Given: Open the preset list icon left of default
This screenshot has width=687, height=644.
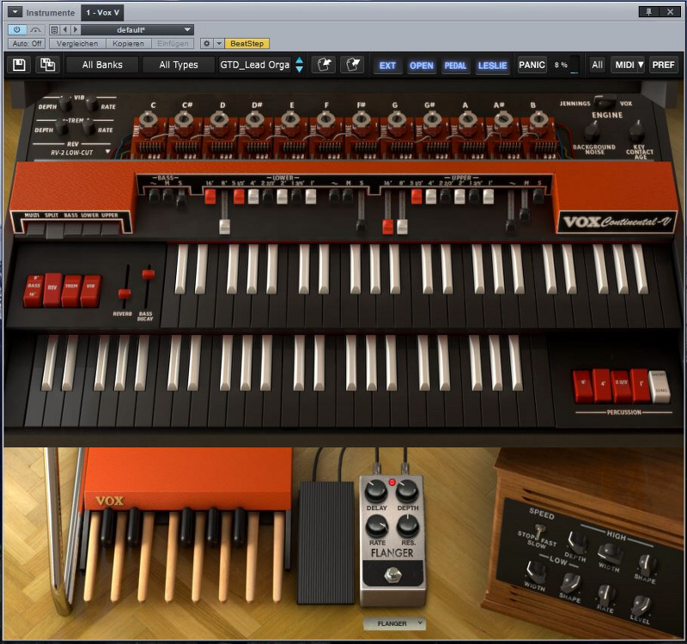Looking at the screenshot, I should point(54,30).
